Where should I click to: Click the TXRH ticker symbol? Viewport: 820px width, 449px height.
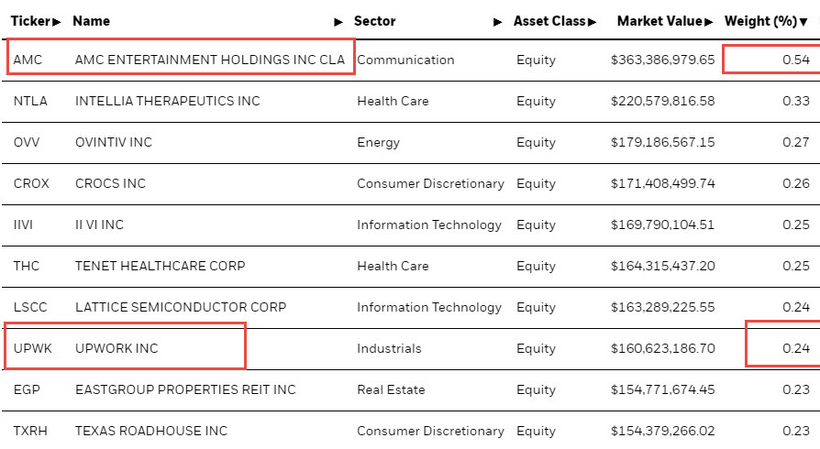[30, 431]
